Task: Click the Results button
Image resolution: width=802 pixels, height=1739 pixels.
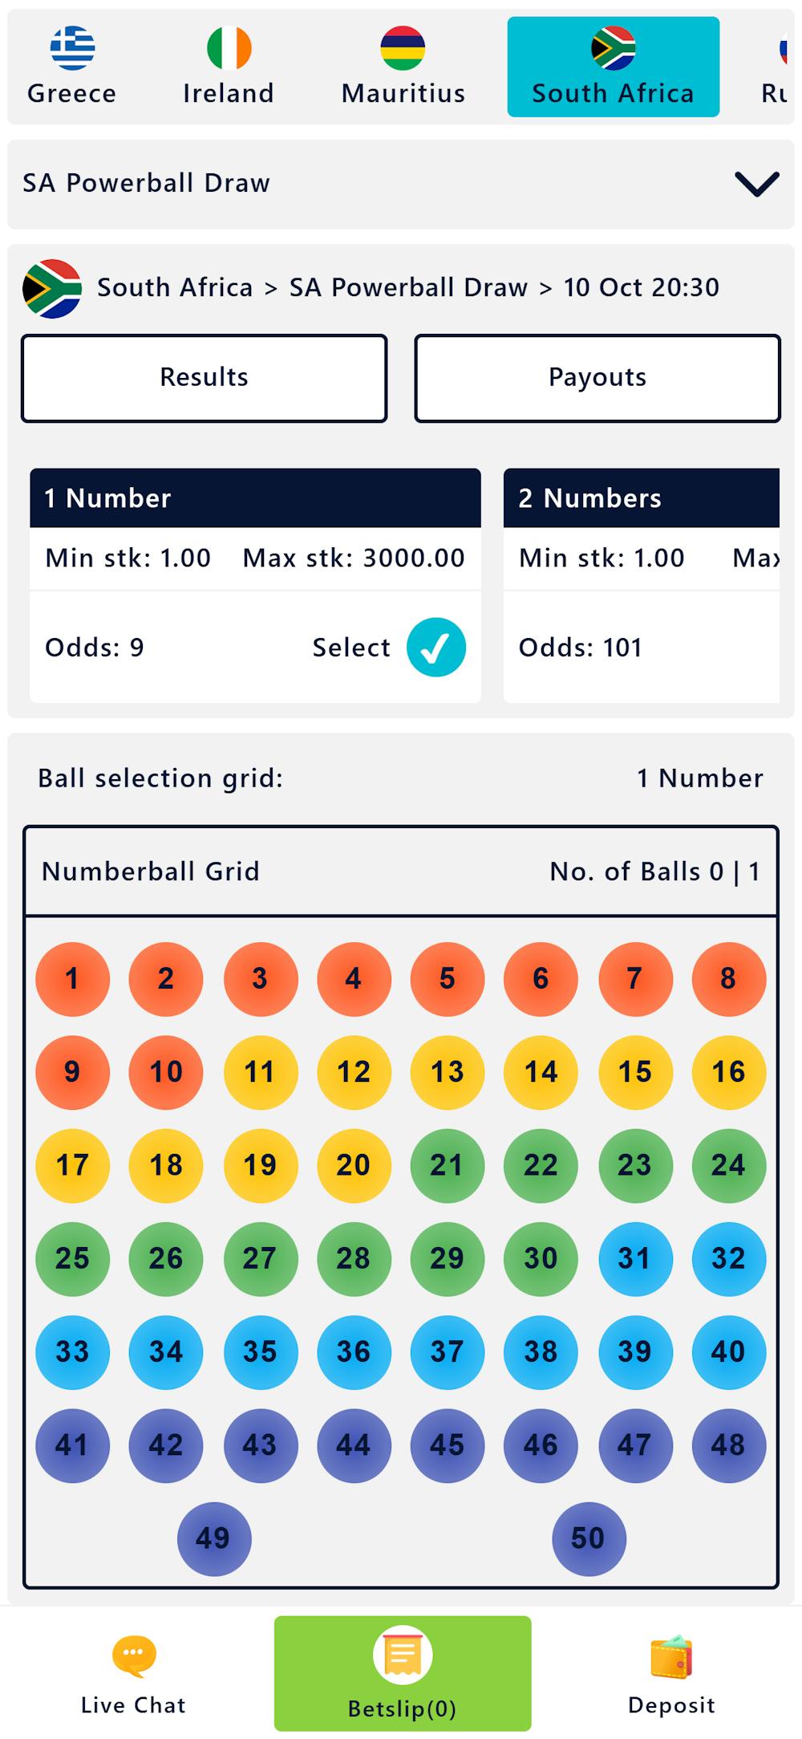Action: 204,376
